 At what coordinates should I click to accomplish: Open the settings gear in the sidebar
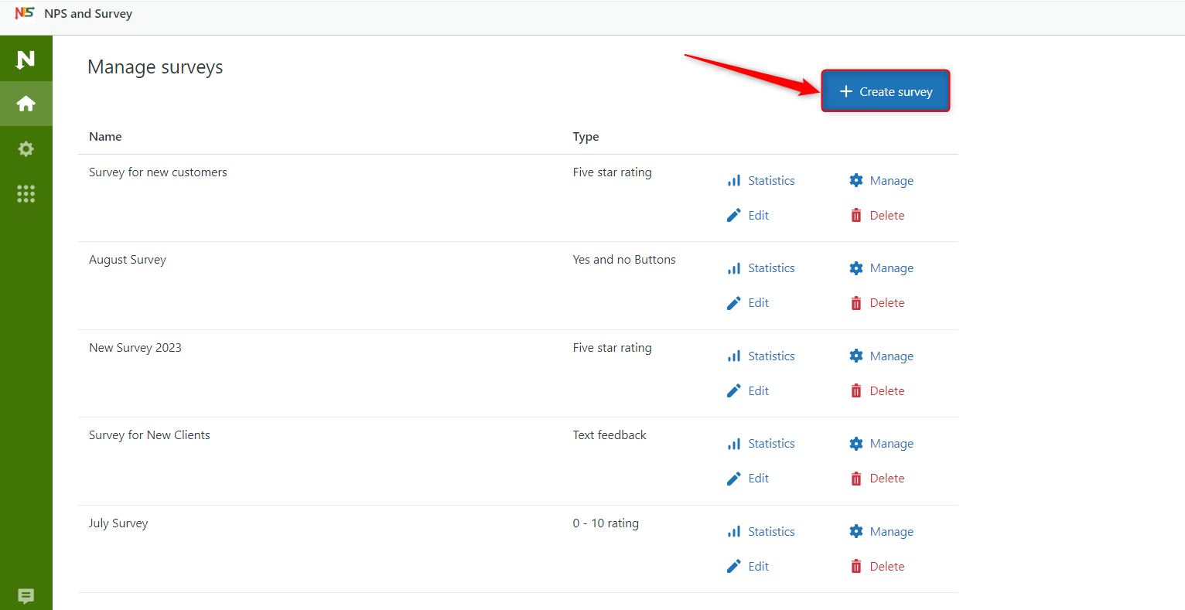[x=26, y=148]
